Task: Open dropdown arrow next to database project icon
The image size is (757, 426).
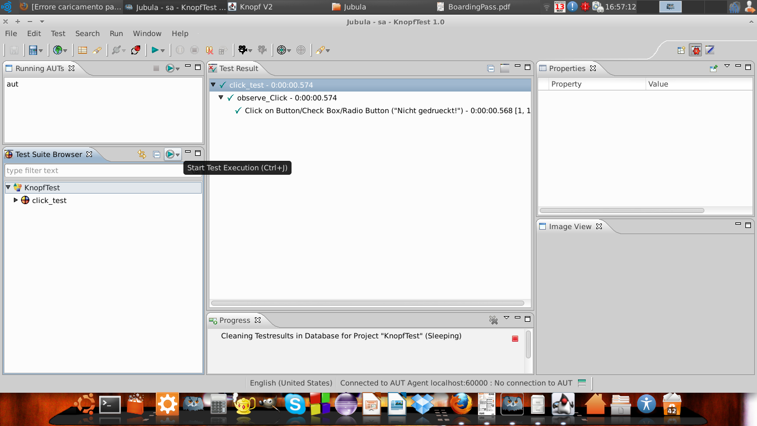Action: 41,51
